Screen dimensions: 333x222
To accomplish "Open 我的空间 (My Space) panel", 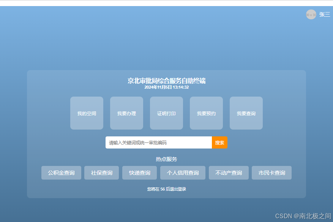I will tap(87, 113).
